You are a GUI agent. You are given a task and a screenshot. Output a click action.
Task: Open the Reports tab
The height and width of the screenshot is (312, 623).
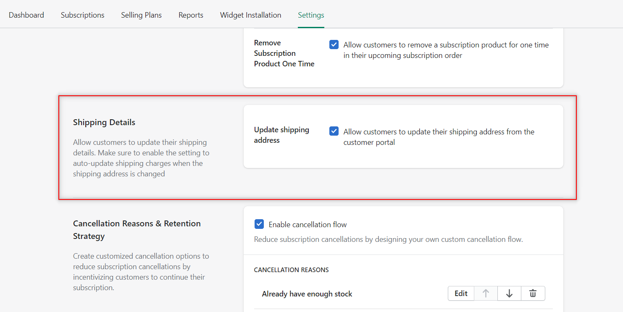click(x=191, y=15)
